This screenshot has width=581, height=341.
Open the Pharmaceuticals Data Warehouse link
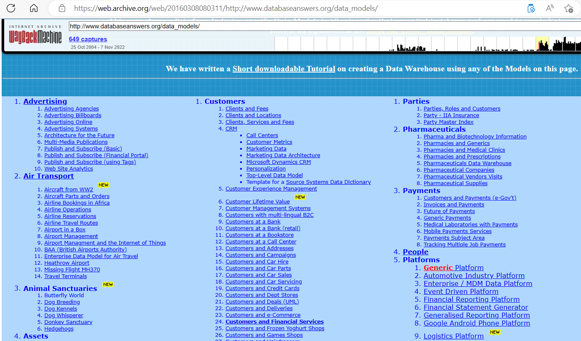467,163
